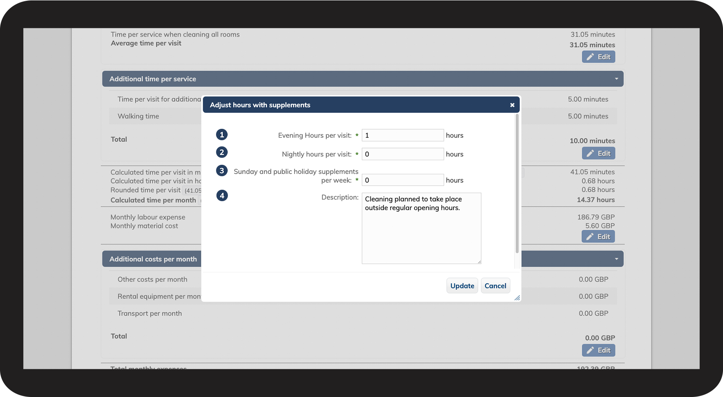Click the Monthly labour expense label
Screen dimensions: 723x397
point(148,217)
